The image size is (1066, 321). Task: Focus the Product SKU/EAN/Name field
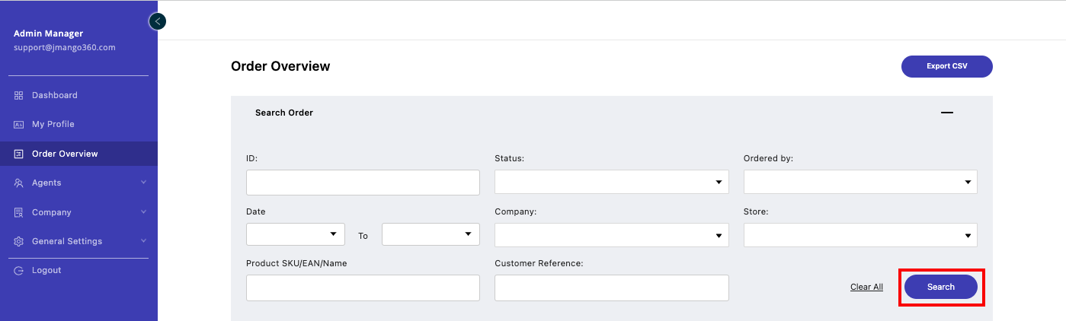click(x=363, y=288)
